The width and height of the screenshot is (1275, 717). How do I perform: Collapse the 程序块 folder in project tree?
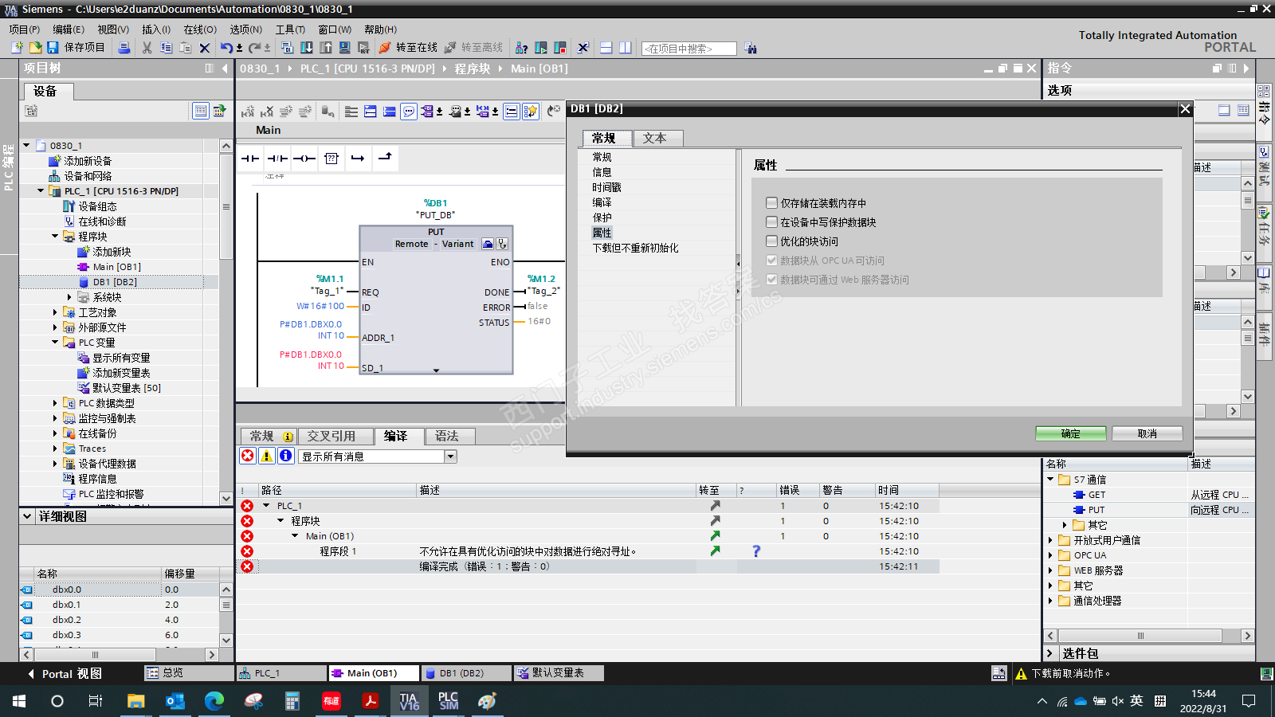click(x=55, y=237)
